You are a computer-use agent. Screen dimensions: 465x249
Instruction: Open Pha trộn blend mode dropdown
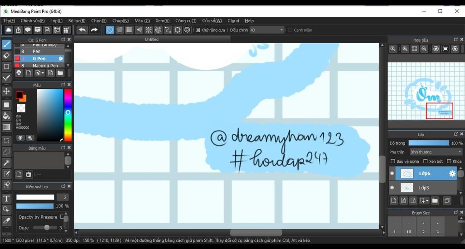pyautogui.click(x=435, y=152)
